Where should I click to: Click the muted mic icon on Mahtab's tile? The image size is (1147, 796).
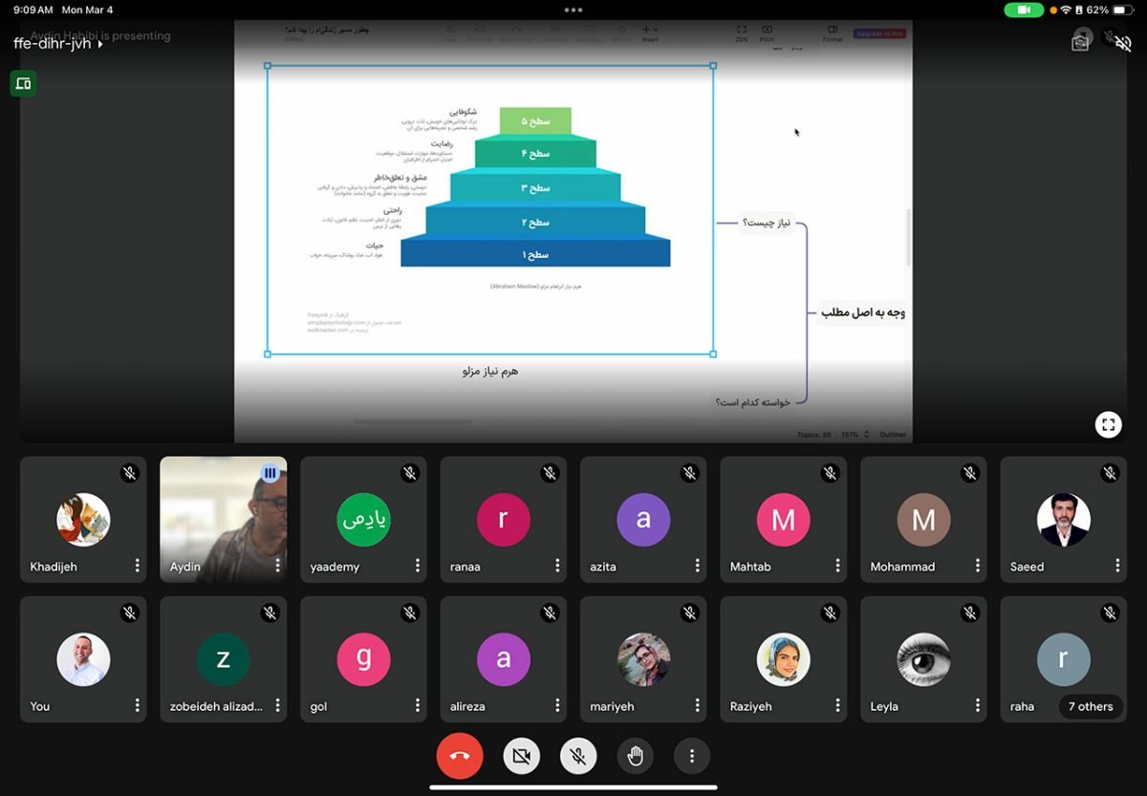(x=830, y=473)
